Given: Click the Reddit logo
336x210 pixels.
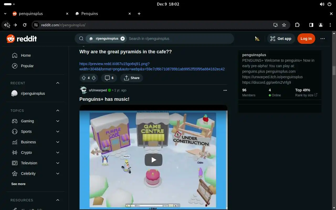Looking at the screenshot, I should click(x=22, y=39).
